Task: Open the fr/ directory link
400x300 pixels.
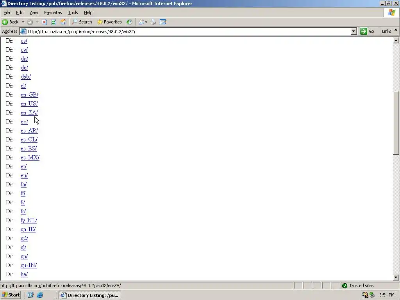Action: (23, 211)
